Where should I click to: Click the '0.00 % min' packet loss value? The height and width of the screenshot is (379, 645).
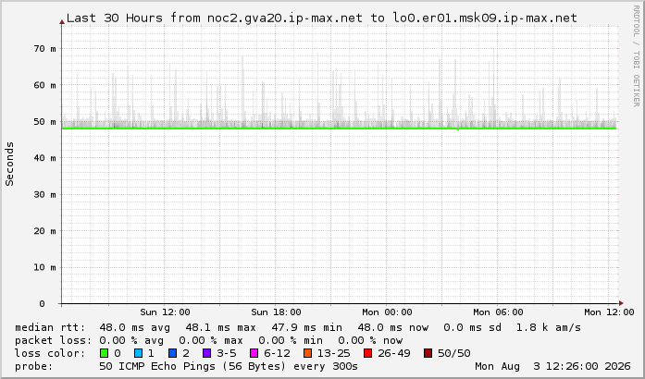click(x=291, y=340)
